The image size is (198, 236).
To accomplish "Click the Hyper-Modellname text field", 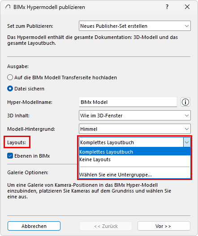I will click(128, 102).
